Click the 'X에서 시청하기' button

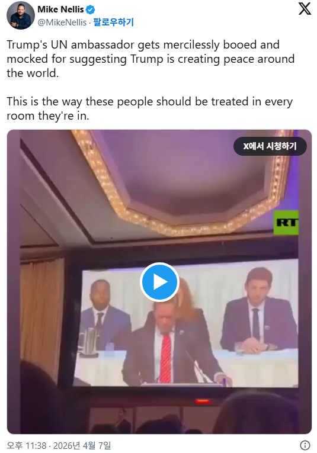(270, 146)
